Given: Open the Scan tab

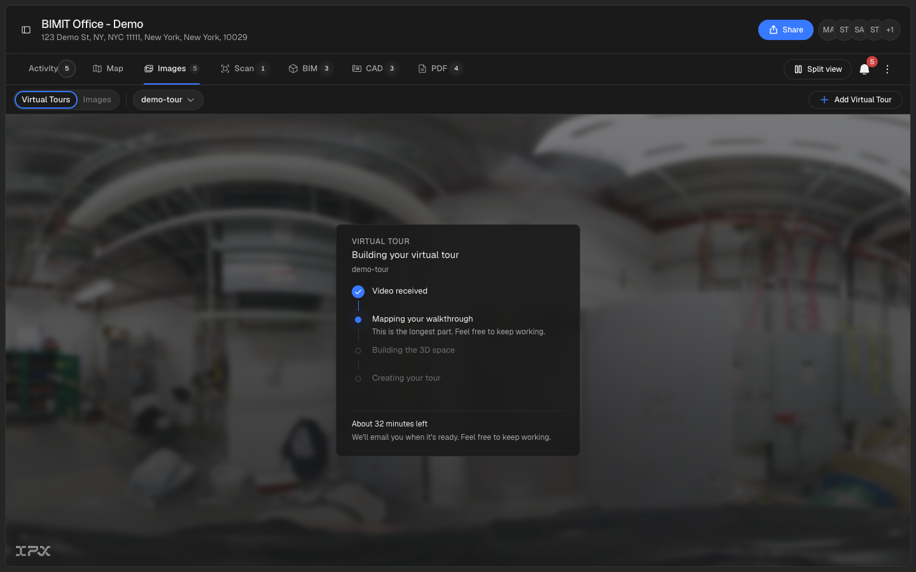Looking at the screenshot, I should tap(245, 69).
